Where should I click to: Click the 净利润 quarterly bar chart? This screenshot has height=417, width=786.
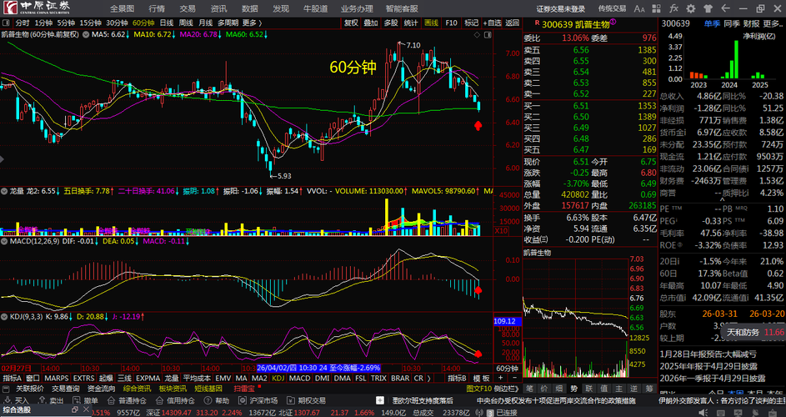723,58
